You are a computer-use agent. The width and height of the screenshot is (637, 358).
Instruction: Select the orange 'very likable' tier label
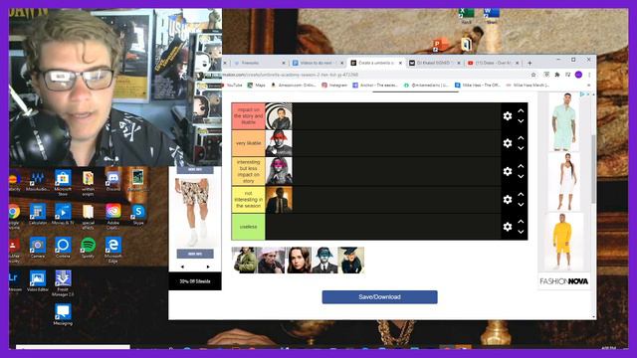coord(248,143)
